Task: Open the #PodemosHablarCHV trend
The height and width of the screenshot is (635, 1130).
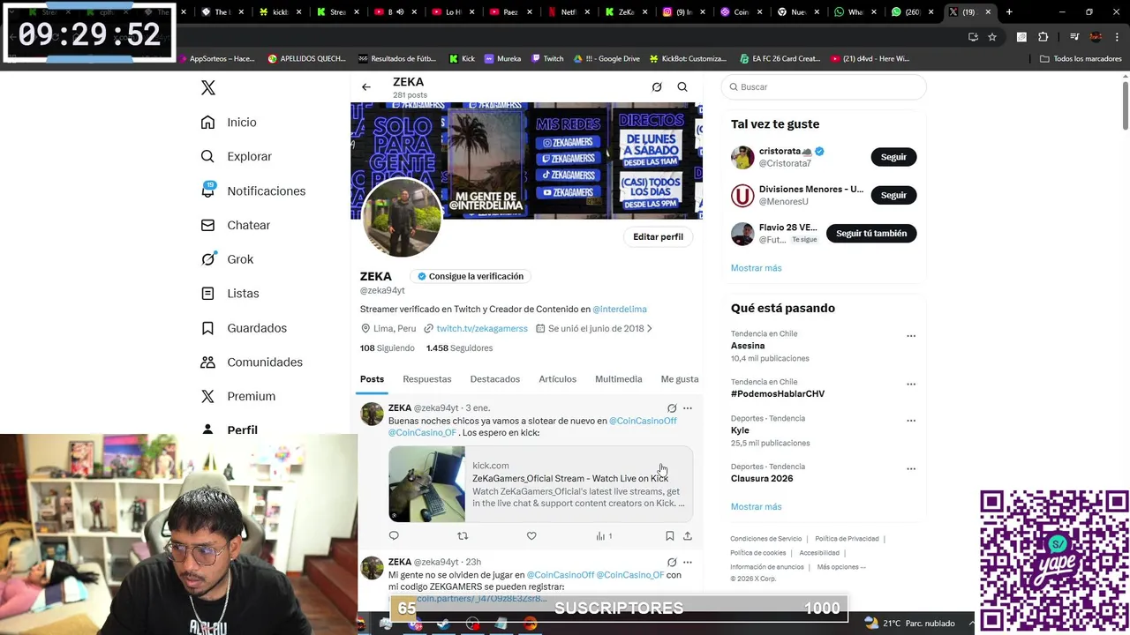Action: click(x=778, y=394)
